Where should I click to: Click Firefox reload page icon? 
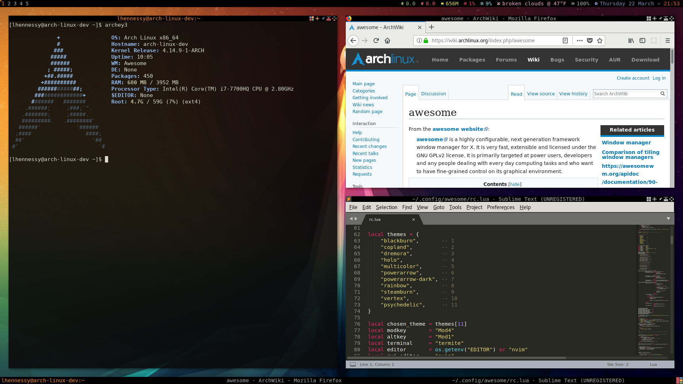coord(376,41)
